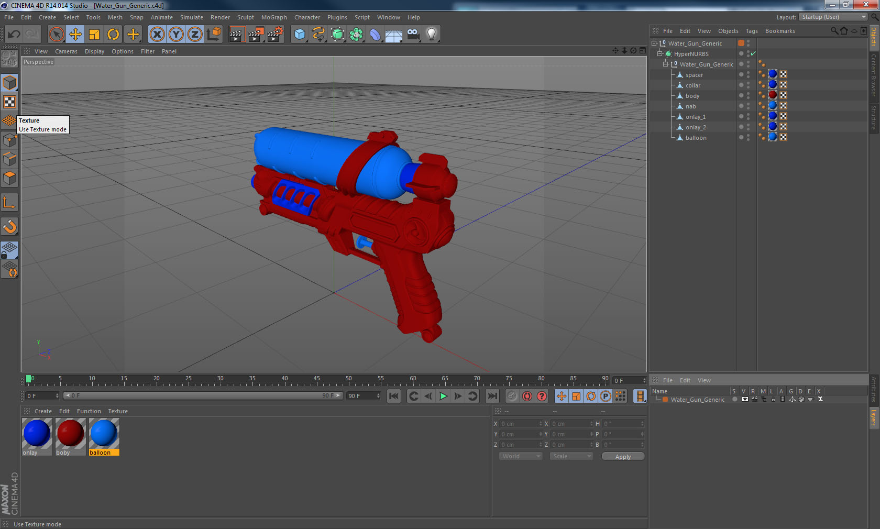Enable the Axis modification tool

pyautogui.click(x=9, y=202)
